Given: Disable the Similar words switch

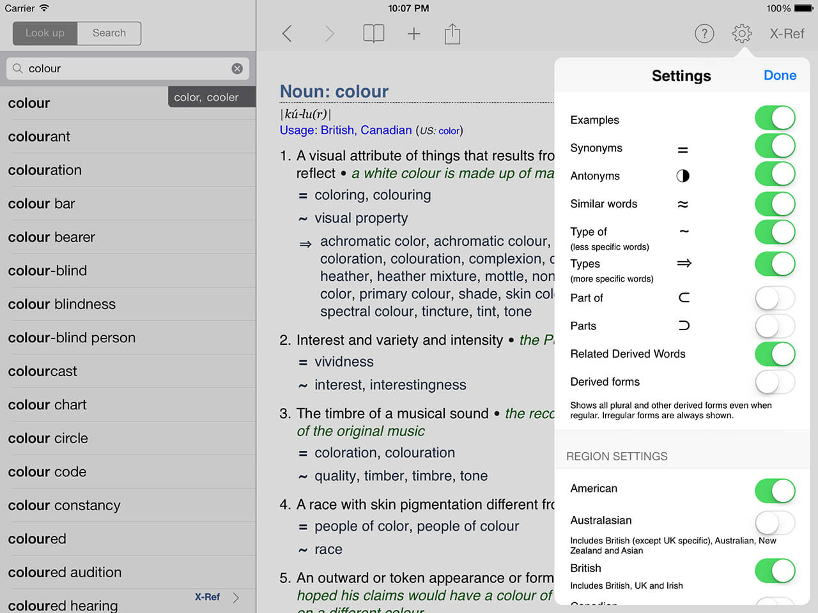Looking at the screenshot, I should pyautogui.click(x=775, y=204).
